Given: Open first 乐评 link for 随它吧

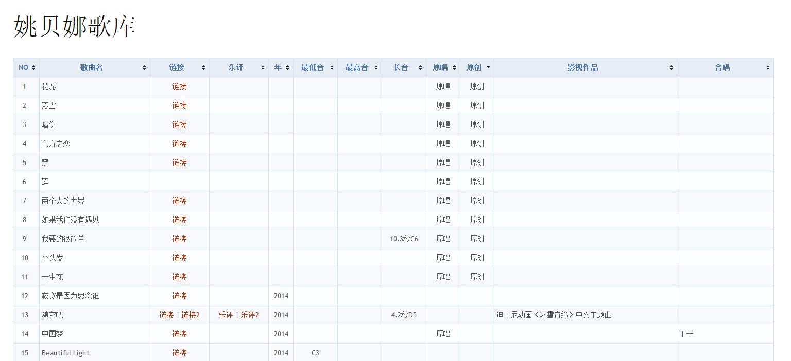Looking at the screenshot, I should tap(226, 315).
